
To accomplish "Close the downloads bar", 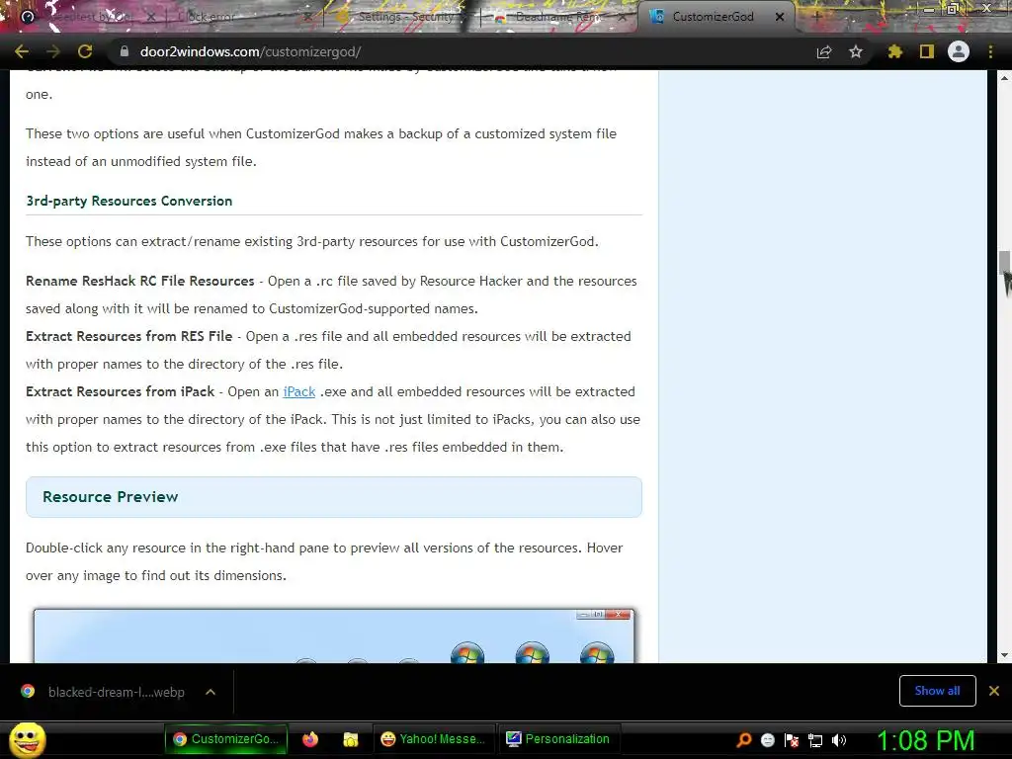I will click(x=994, y=691).
